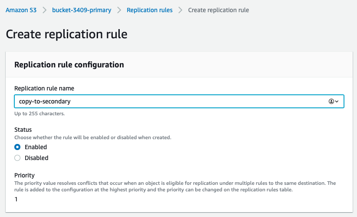Choose the Disabled label text
357x217 pixels.
[36, 158]
